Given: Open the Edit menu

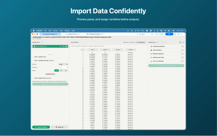Looking at the screenshot, I should tap(50, 31).
